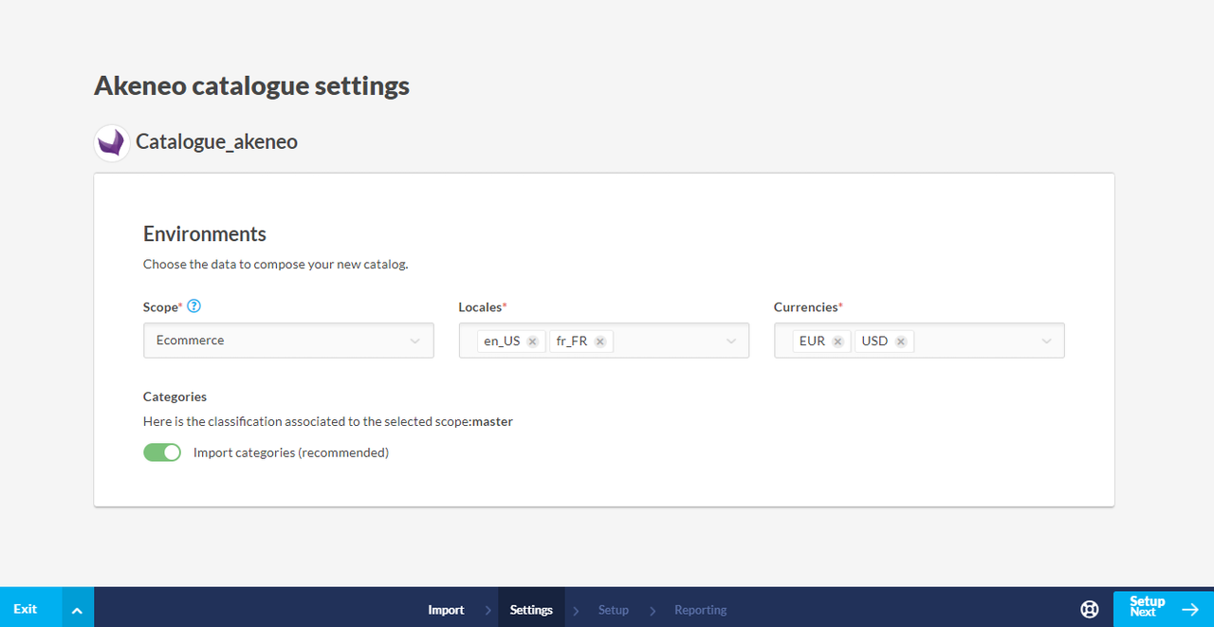Open the Scope Ecommerce dropdown
Image resolution: width=1214 pixels, height=627 pixels.
pyautogui.click(x=288, y=341)
